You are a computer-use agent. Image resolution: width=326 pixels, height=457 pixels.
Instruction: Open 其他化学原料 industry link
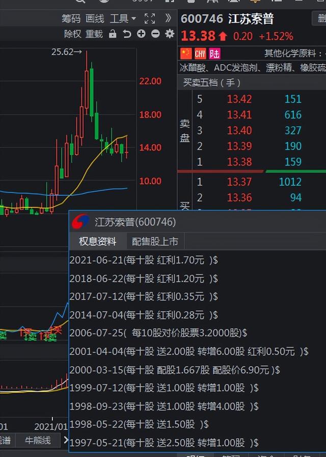tap(290, 54)
